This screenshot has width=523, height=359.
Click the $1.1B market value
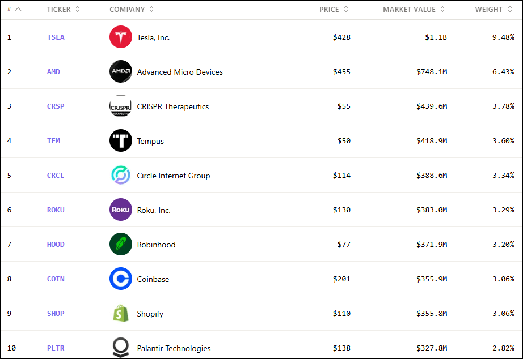436,37
